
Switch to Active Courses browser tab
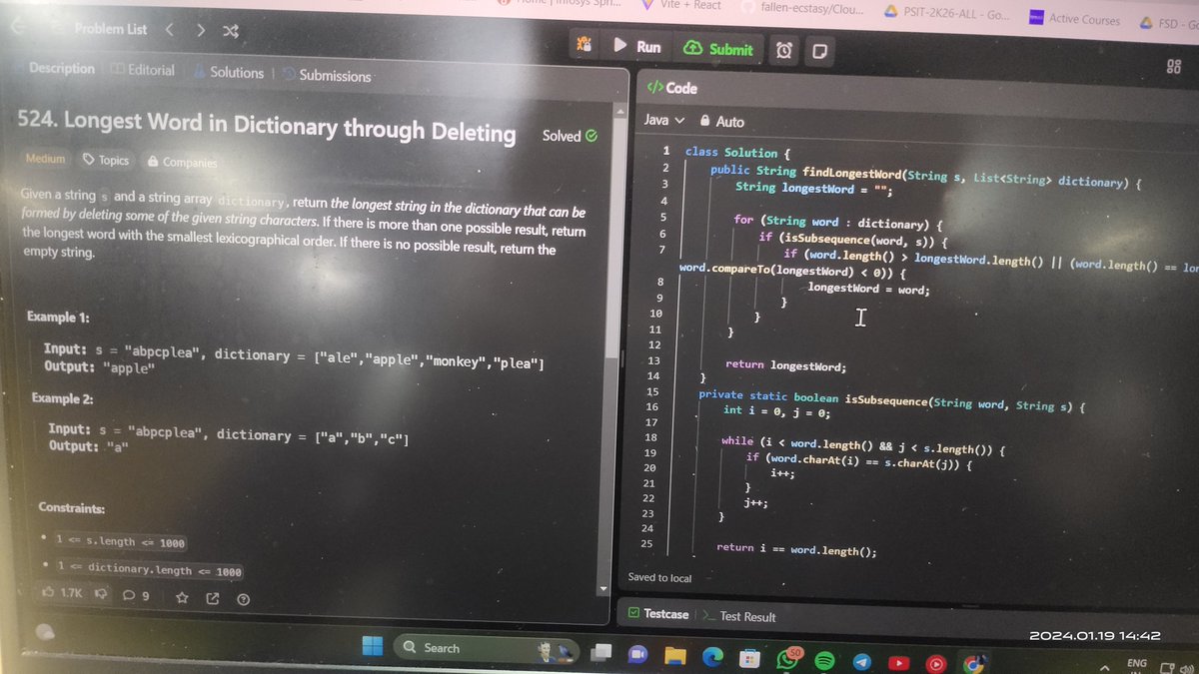(1074, 17)
